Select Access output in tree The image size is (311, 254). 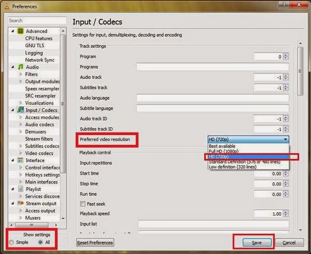pyautogui.click(x=40, y=211)
